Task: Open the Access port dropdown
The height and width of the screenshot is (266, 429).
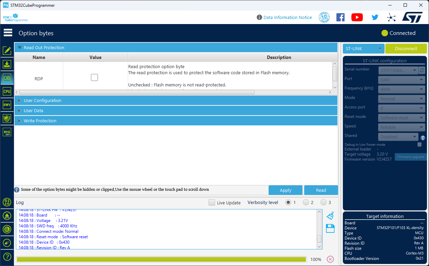Action: (x=402, y=108)
